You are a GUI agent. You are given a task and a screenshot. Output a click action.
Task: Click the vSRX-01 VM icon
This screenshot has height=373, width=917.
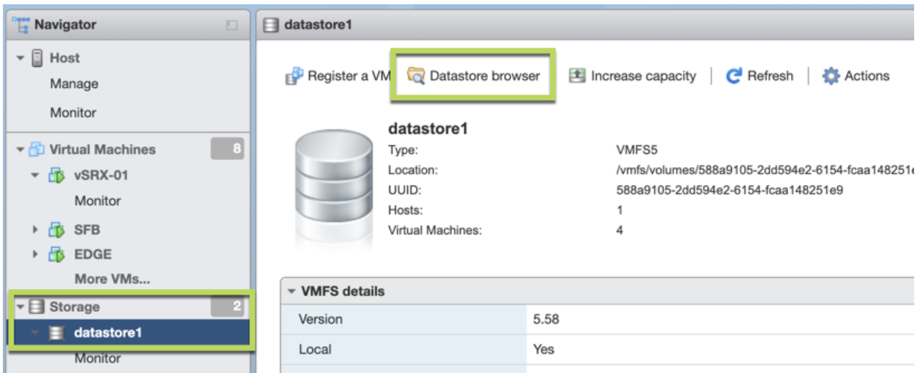coord(56,176)
